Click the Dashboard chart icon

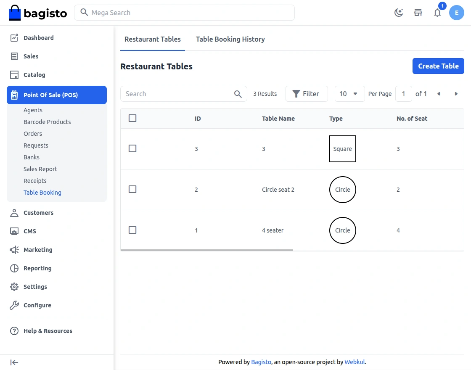click(14, 38)
